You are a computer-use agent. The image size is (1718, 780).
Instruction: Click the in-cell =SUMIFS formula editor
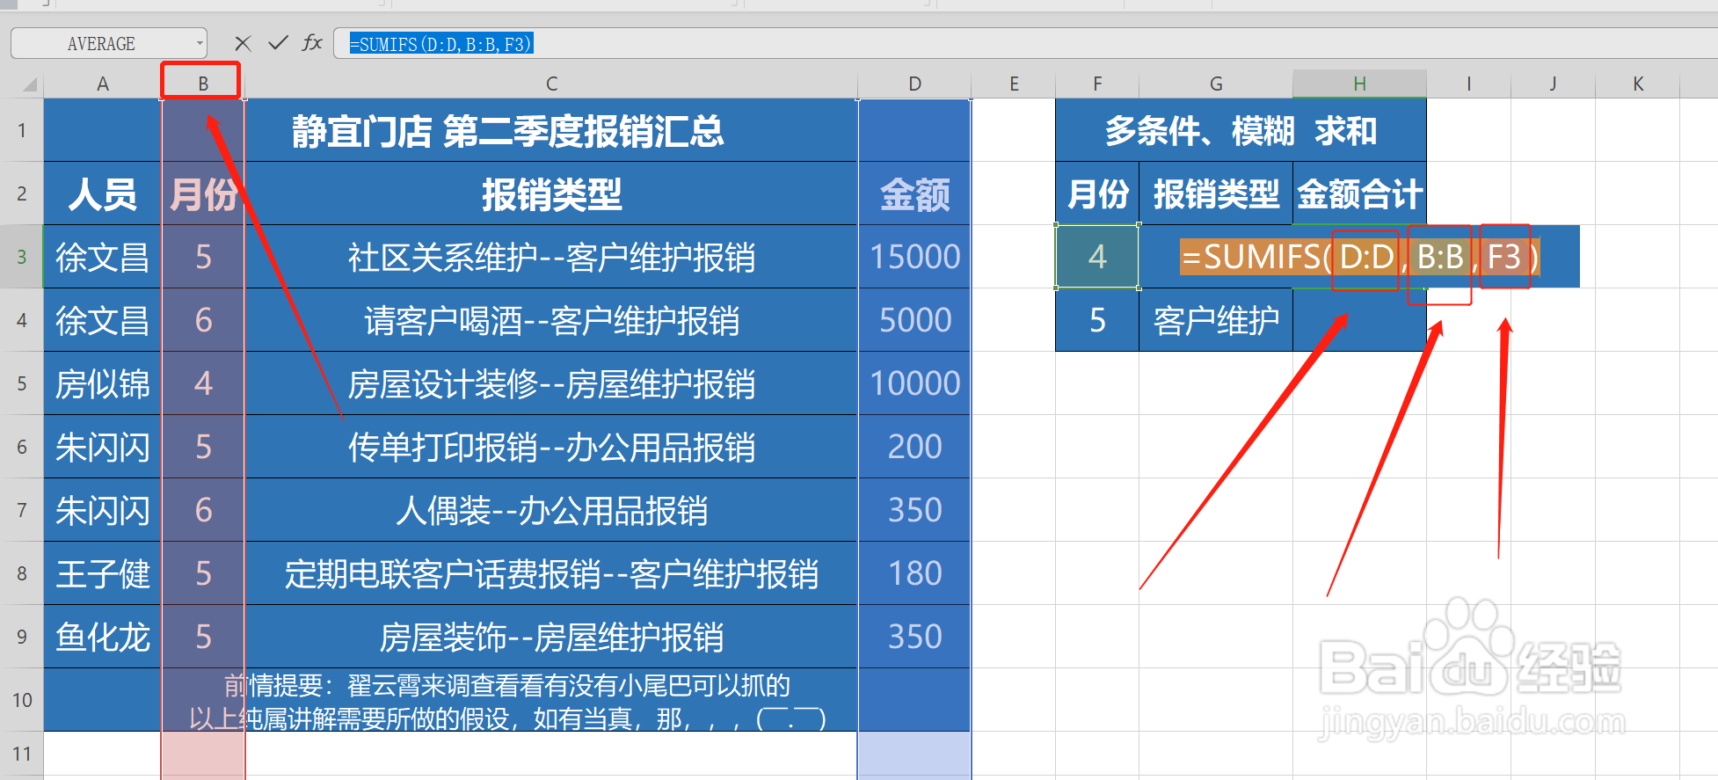[x=1359, y=257]
